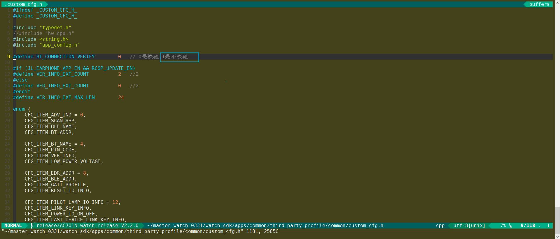Click CFG_ITEM_BT_ADDR enum entry

pyautogui.click(x=48, y=132)
